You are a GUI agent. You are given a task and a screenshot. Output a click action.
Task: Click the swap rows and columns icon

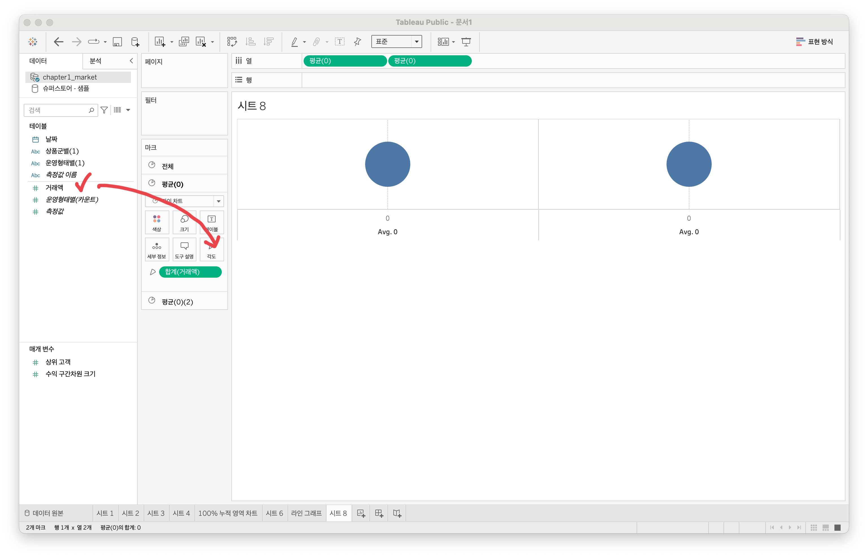point(232,42)
